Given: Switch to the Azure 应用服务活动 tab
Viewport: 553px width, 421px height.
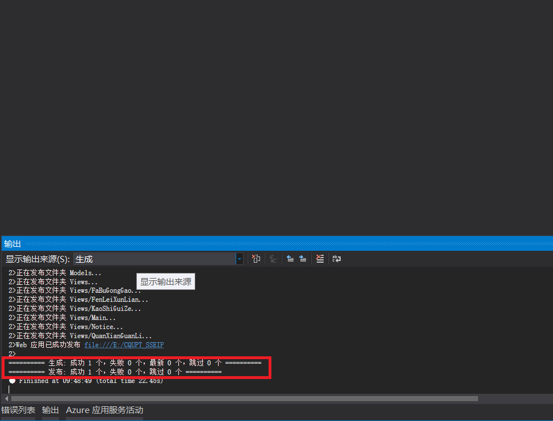Looking at the screenshot, I should coord(105,410).
